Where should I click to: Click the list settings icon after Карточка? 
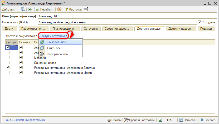86,9
